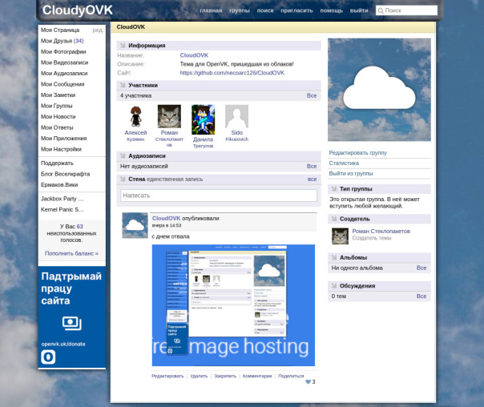Open Мои Ответы in sidebar
Viewport: 484px width, 407px height.
[x=57, y=127]
